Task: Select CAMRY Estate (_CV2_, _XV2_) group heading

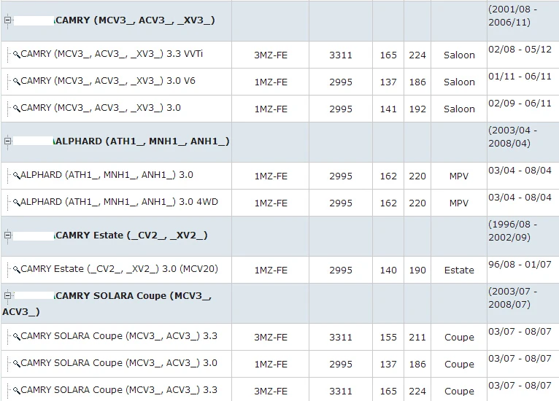Action: pyautogui.click(x=131, y=235)
